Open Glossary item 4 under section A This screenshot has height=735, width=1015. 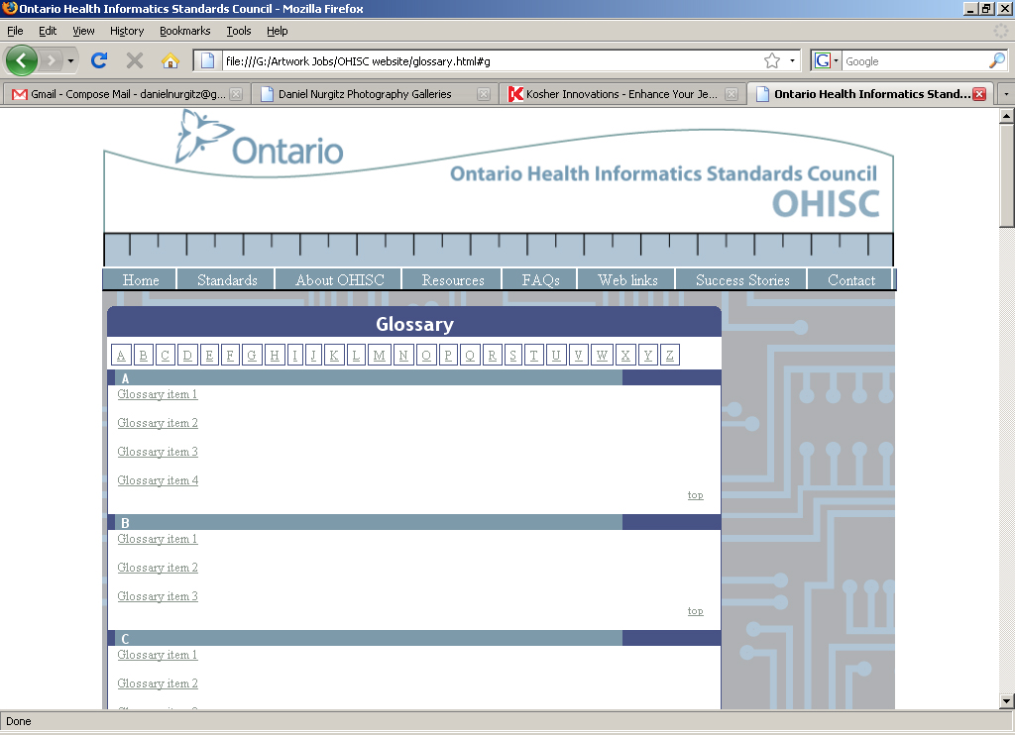158,480
